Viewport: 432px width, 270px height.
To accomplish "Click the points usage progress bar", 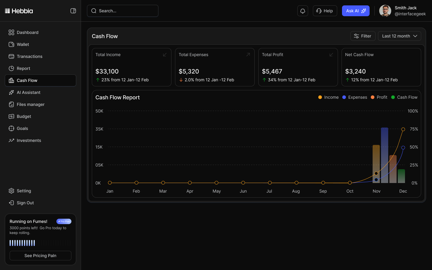I will pos(40,243).
